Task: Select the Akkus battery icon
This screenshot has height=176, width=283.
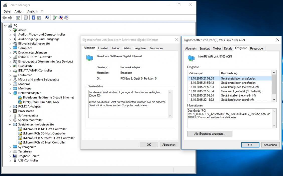Action: pyautogui.click(x=15, y=30)
